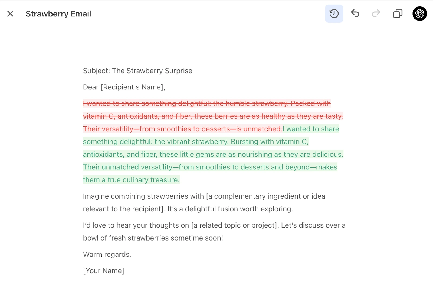Toggle the show changes history icon

coord(334,14)
